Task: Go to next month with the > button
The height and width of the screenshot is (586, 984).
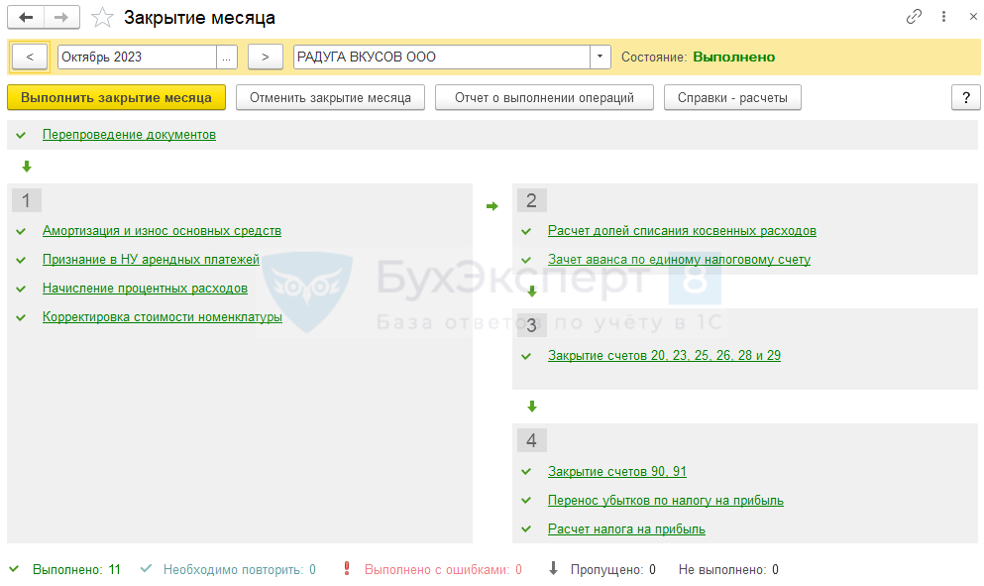Action: tap(265, 58)
